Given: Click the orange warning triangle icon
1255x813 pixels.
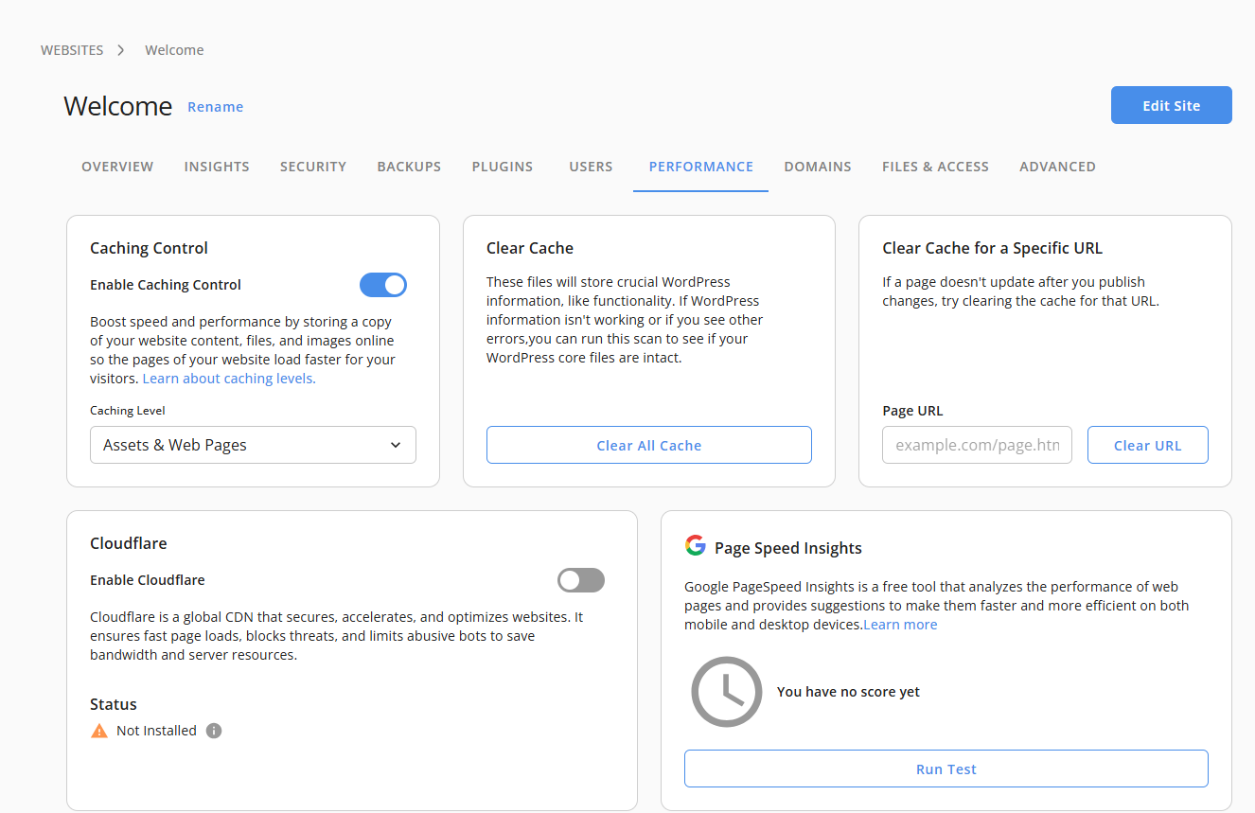Looking at the screenshot, I should point(99,731).
